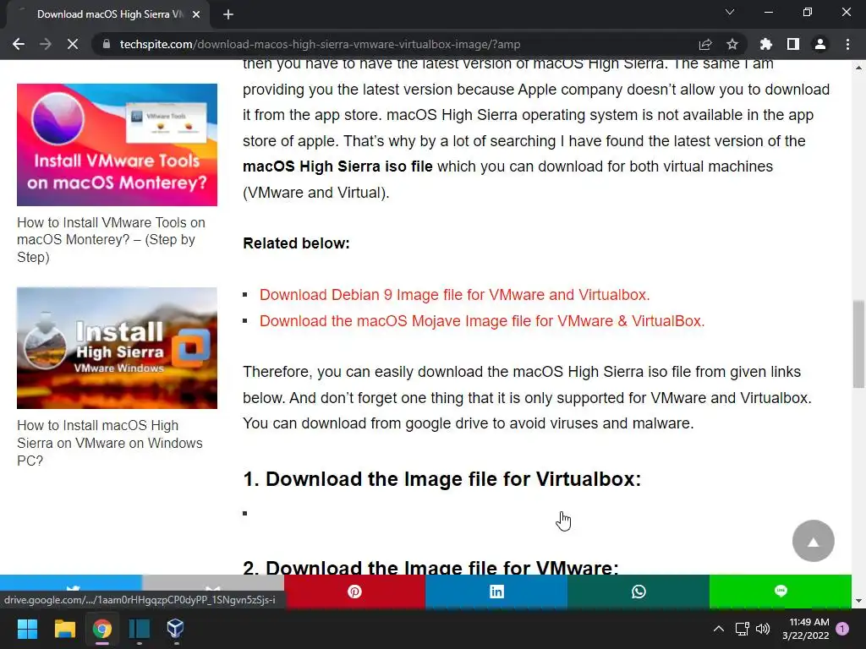Viewport: 866px width, 649px height.
Task: Open a new tab with plus button
Action: pos(228,14)
